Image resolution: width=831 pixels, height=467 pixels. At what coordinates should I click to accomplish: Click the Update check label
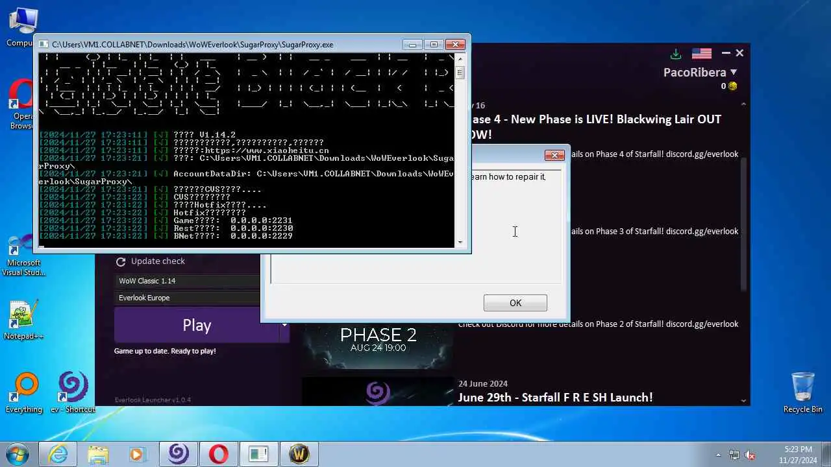pyautogui.click(x=158, y=261)
